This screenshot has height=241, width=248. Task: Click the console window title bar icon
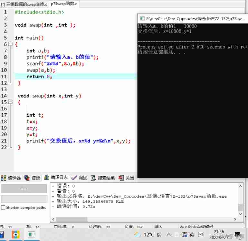pos(142,19)
